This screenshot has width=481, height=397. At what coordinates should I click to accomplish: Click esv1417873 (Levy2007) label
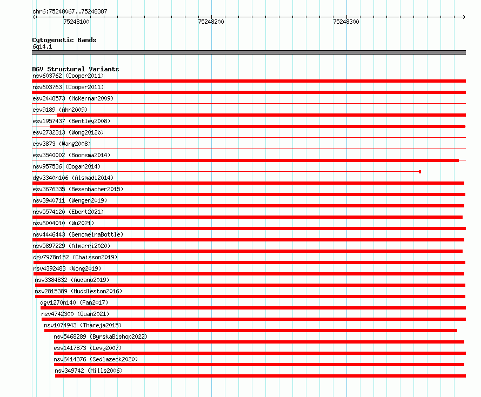(88, 348)
